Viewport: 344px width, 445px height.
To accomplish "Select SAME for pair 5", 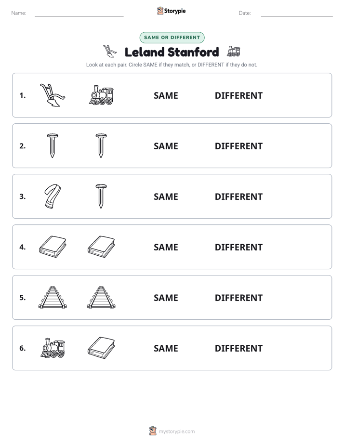I will pyautogui.click(x=166, y=298).
